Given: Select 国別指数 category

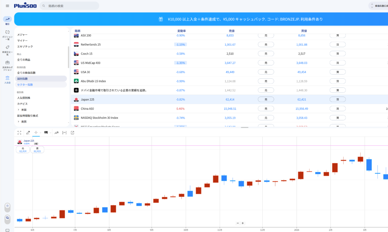Looking at the screenshot, I should 41,79.
